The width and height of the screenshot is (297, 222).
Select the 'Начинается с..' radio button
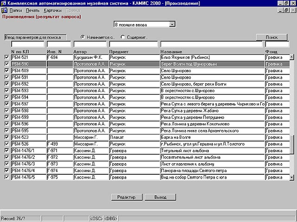83,37
